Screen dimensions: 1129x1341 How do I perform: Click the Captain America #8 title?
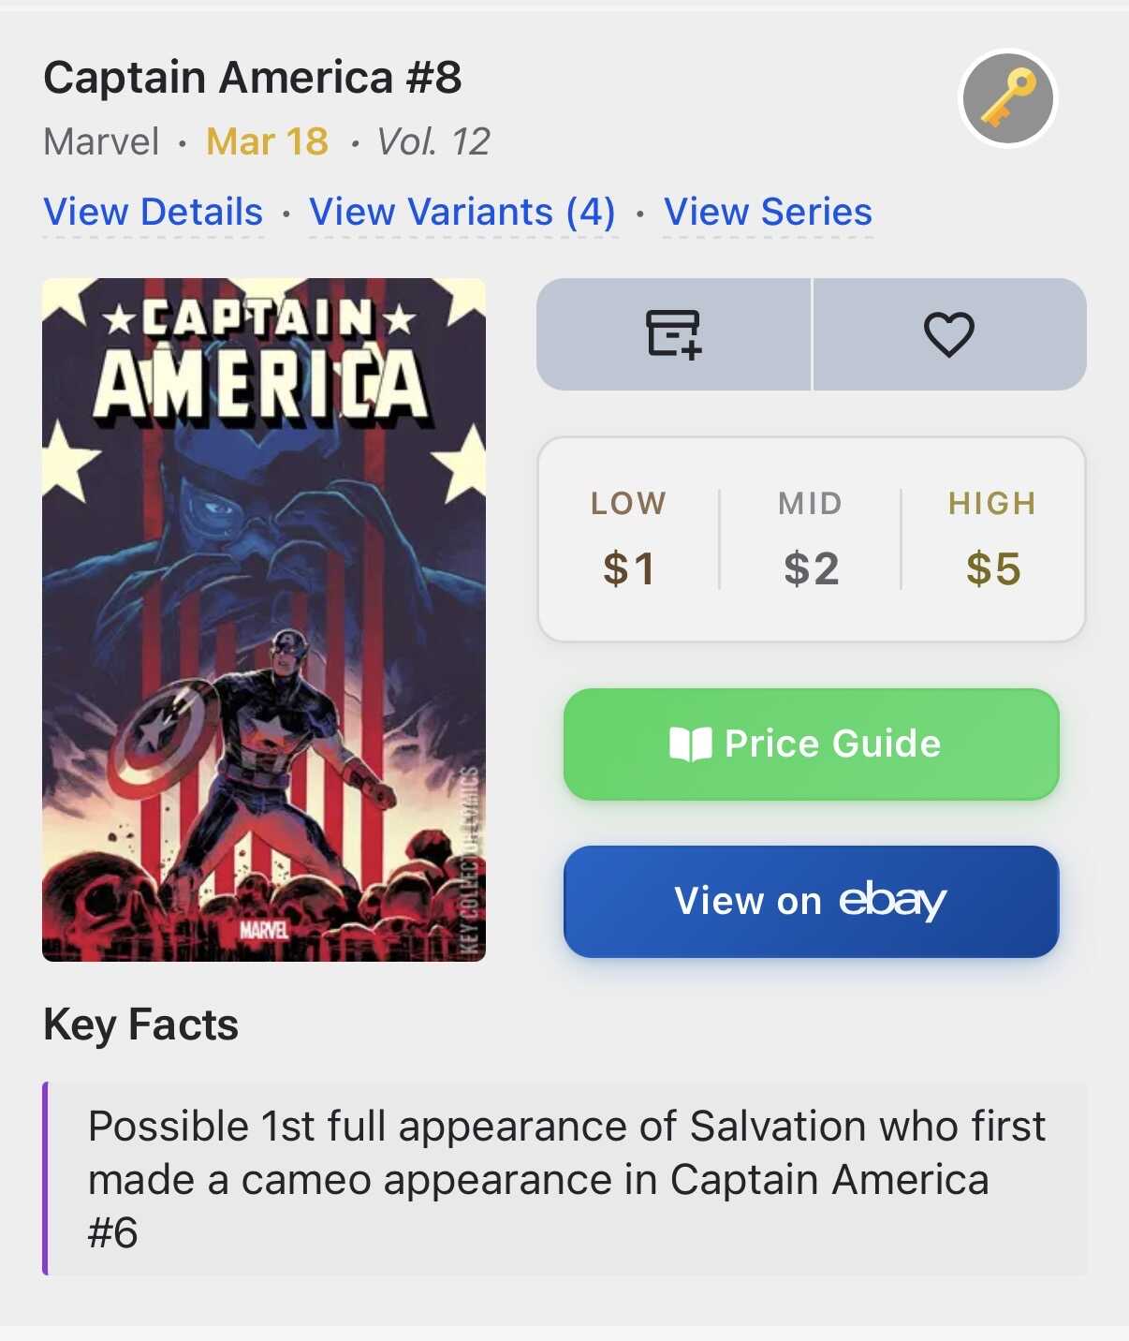253,78
